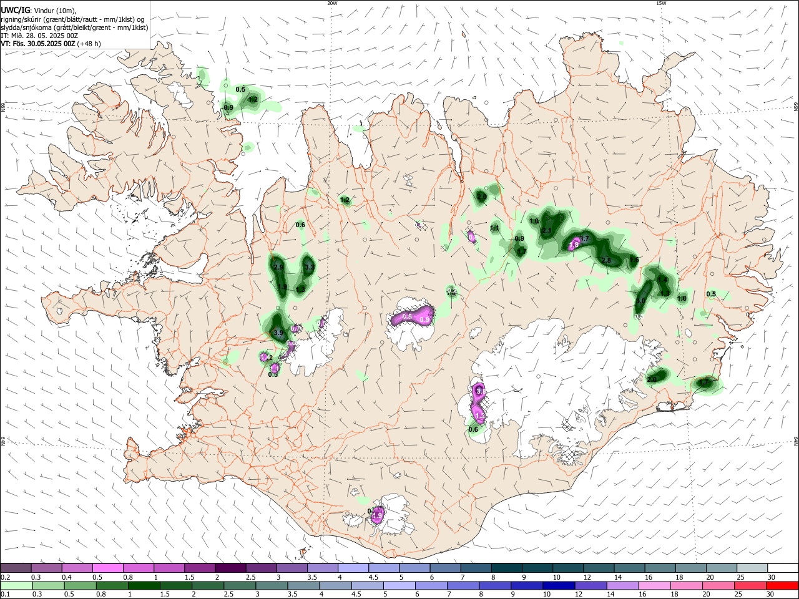Screen dimensions: 799x599
Task: Select lavender snow swatch between 4 and 4.5
Action: pyautogui.click(x=353, y=568)
